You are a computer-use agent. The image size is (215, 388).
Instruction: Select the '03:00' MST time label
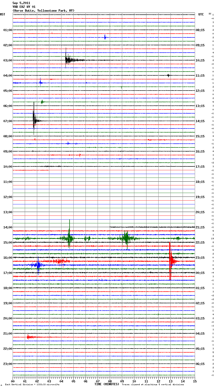click(x=8, y=60)
